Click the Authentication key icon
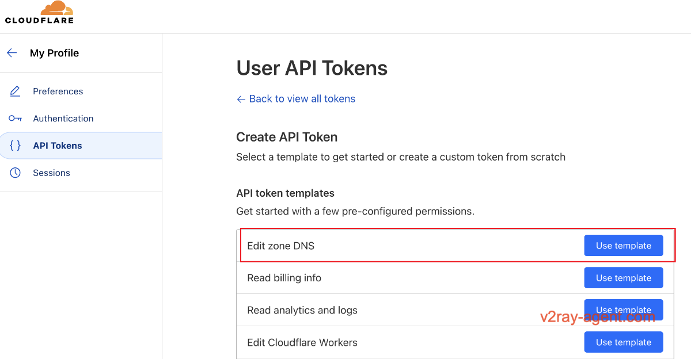 pos(15,119)
